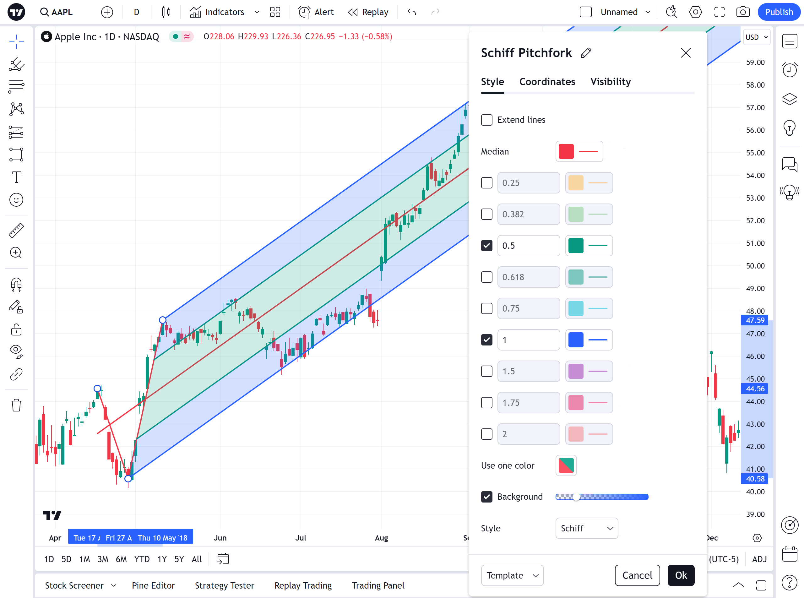The width and height of the screenshot is (804, 598).
Task: Enable the Extend lines checkbox
Action: [x=486, y=120]
